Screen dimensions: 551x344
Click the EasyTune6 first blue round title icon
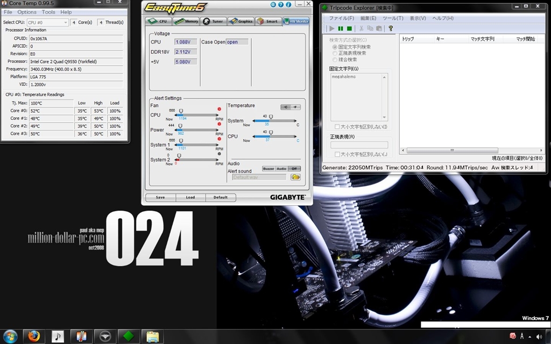[x=273, y=4]
